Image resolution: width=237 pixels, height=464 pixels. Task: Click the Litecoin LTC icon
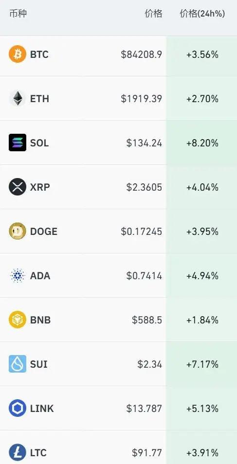(18, 452)
